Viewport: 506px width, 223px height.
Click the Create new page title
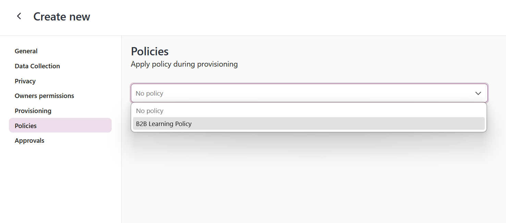tap(62, 16)
